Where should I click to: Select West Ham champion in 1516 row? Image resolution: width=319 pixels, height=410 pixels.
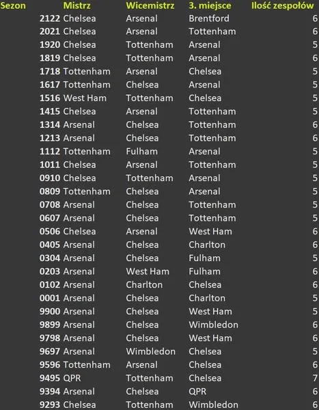[85, 98]
